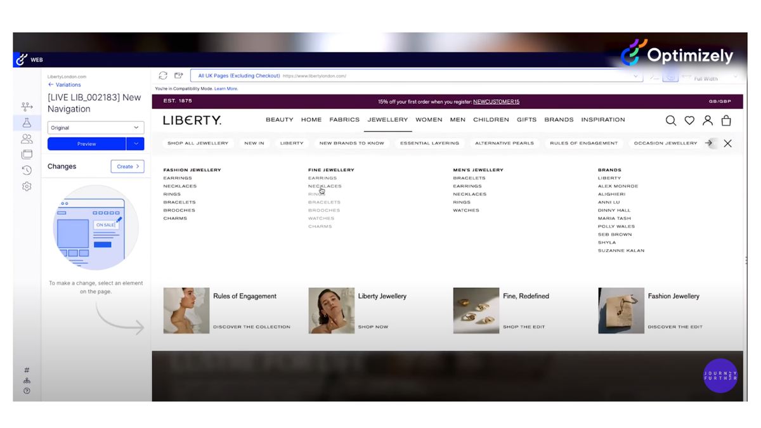
Task: Click the LIBERTY logo
Action: [192, 120]
